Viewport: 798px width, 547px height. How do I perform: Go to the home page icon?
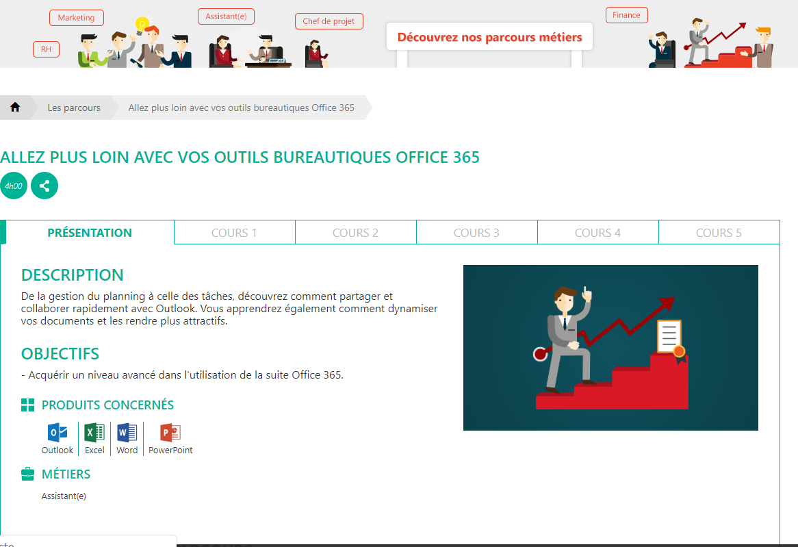coord(15,107)
